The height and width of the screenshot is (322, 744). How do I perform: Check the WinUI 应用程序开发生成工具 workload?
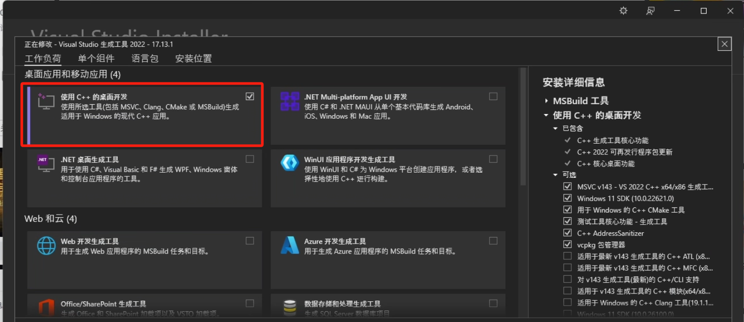click(x=493, y=159)
